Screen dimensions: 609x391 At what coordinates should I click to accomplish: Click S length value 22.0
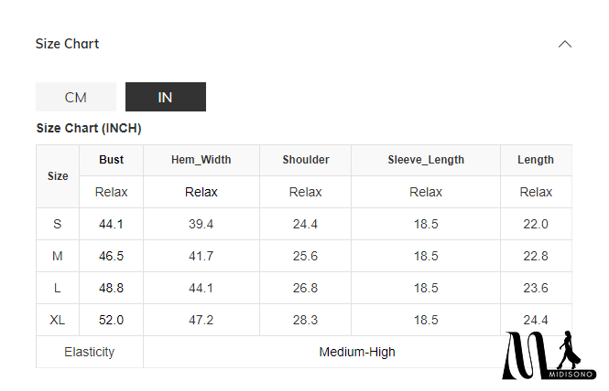coord(536,225)
